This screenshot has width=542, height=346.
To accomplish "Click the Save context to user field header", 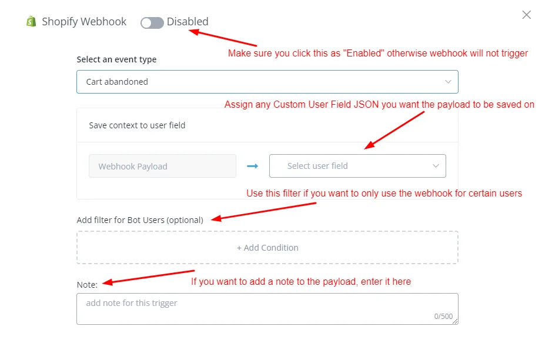I will point(137,125).
